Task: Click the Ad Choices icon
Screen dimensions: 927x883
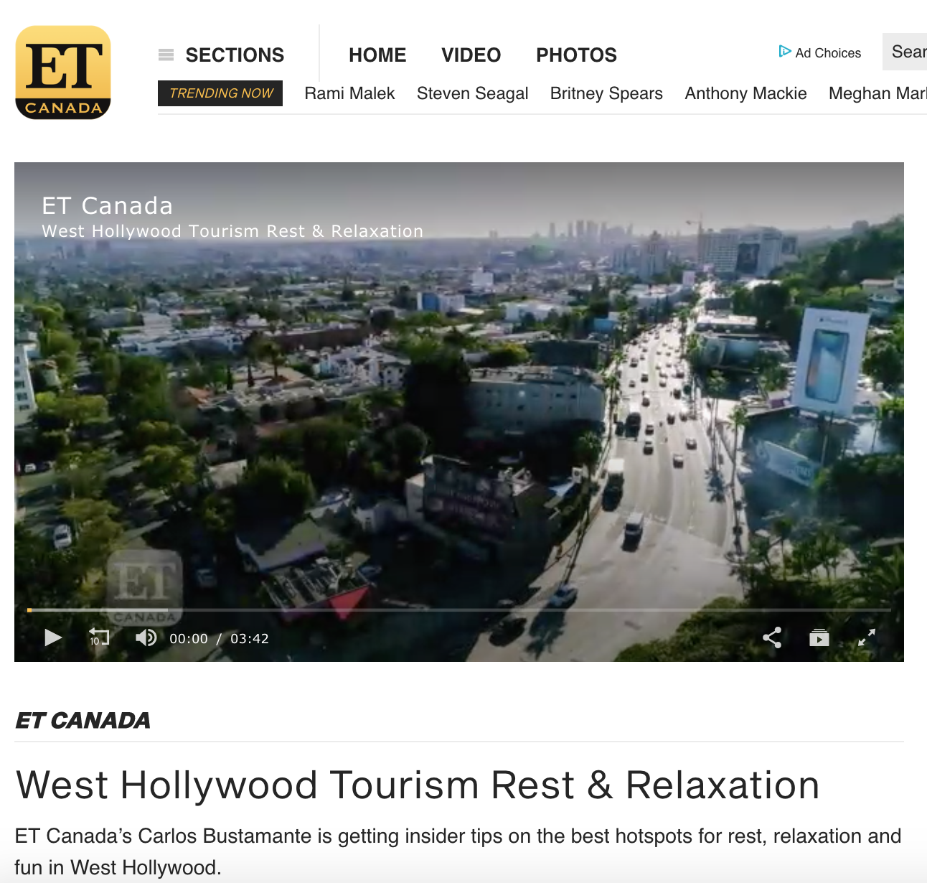Action: coord(785,52)
